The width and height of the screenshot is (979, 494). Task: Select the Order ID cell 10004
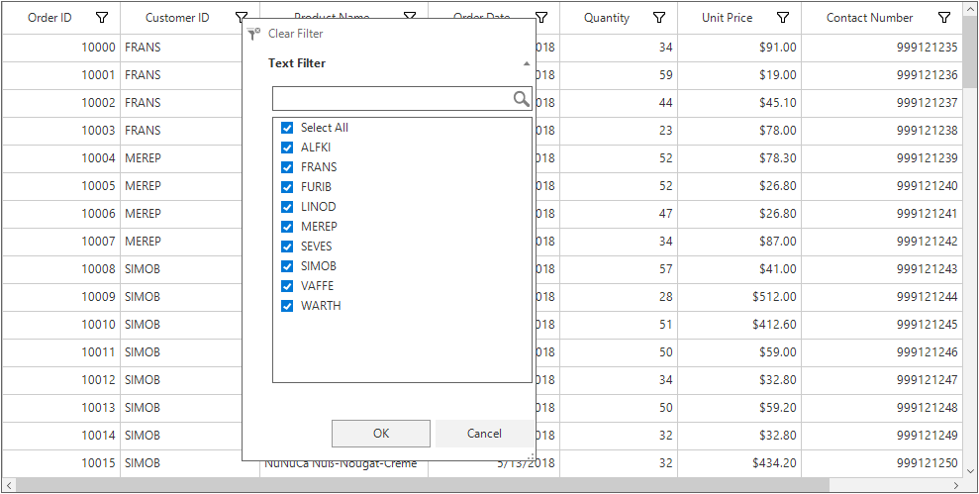pos(60,158)
